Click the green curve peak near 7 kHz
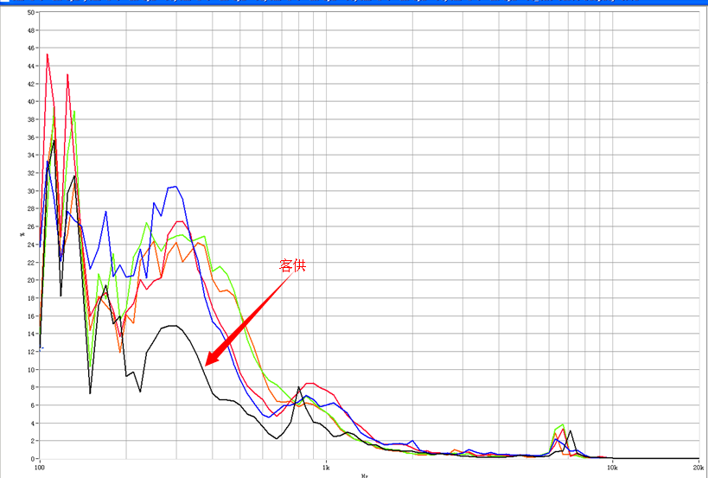 coord(563,424)
